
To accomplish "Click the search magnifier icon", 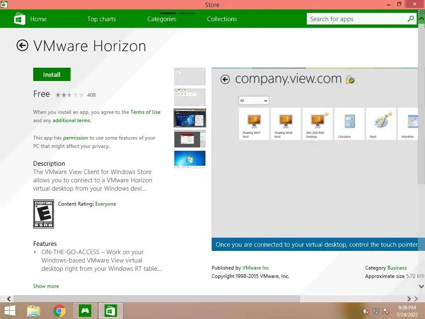I will pos(410,19).
